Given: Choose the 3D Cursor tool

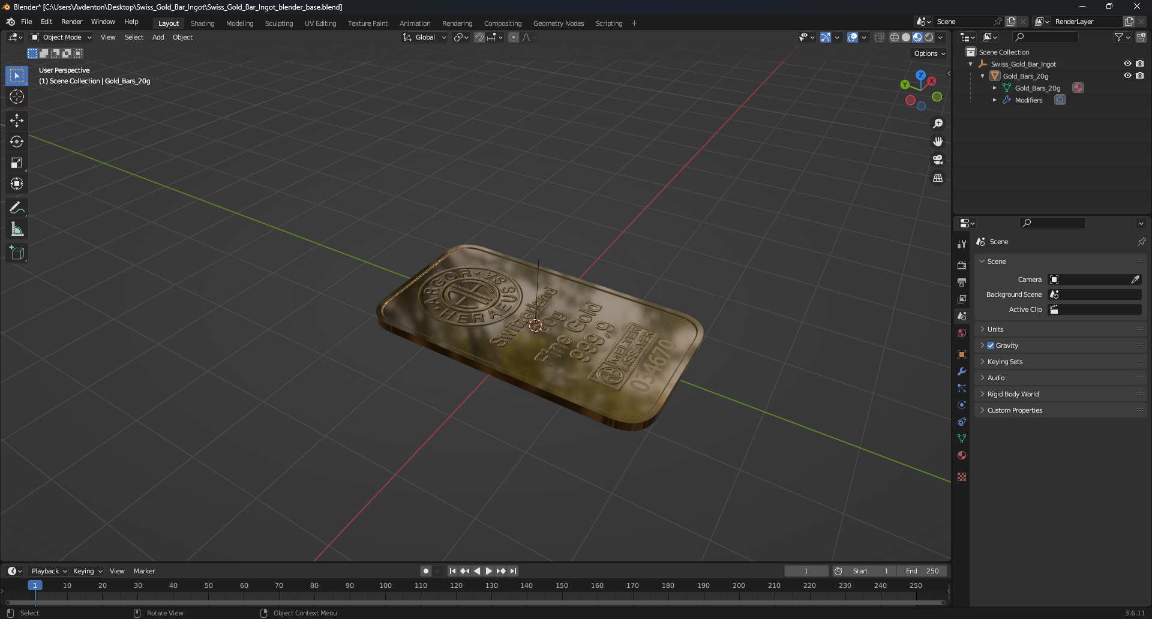Looking at the screenshot, I should [17, 97].
